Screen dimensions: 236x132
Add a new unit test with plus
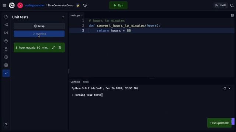click(63, 17)
